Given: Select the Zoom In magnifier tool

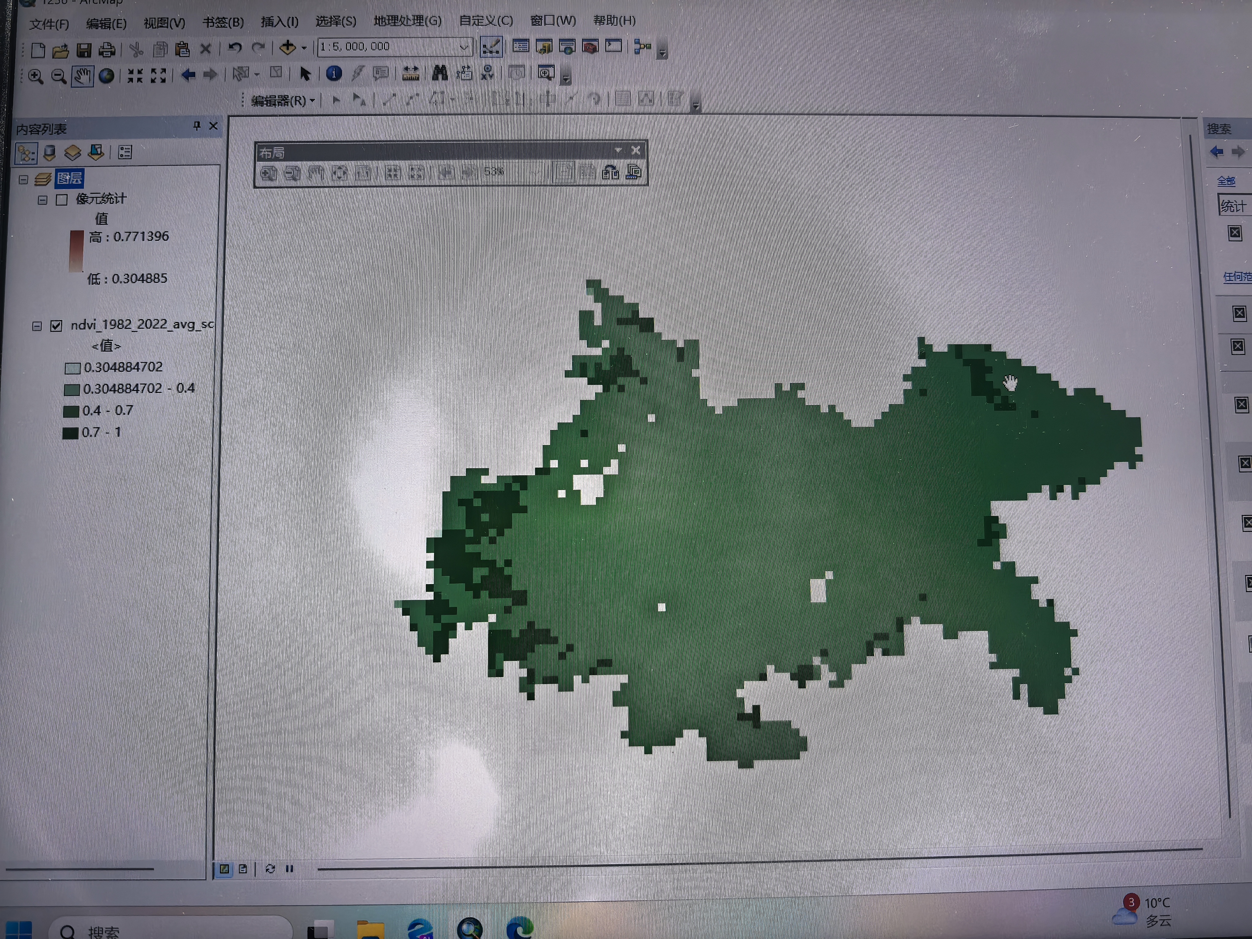Looking at the screenshot, I should pos(36,76).
